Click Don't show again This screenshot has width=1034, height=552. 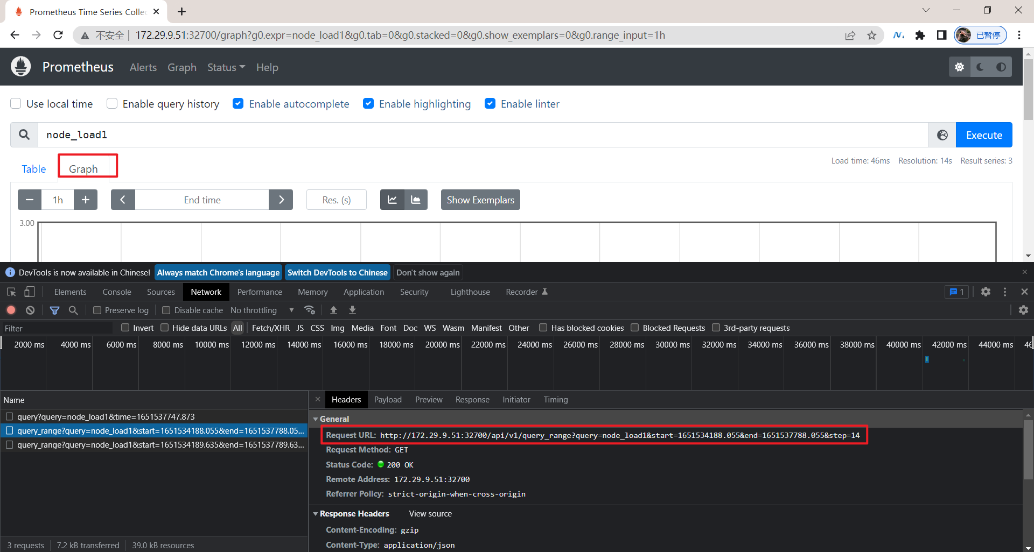coord(428,272)
